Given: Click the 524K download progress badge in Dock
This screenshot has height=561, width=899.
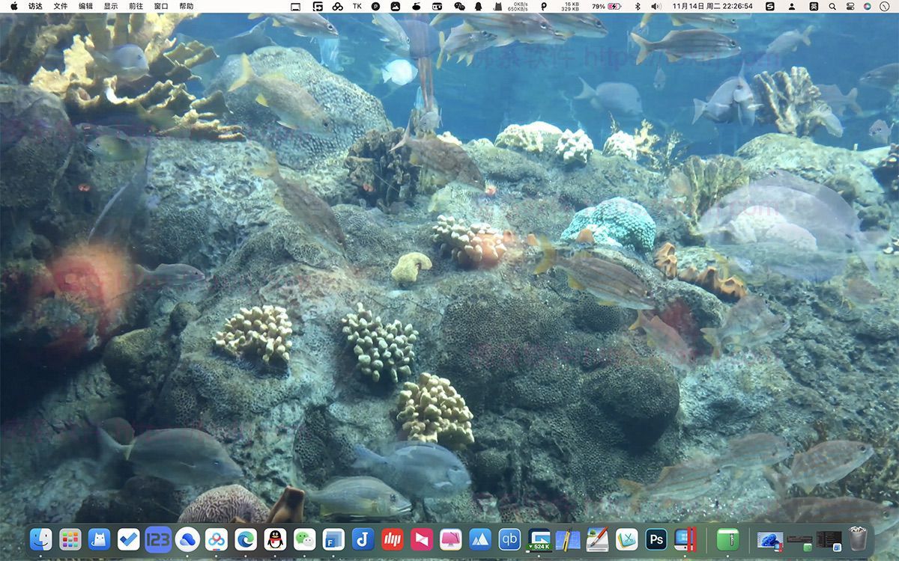Looking at the screenshot, I should point(539,546).
